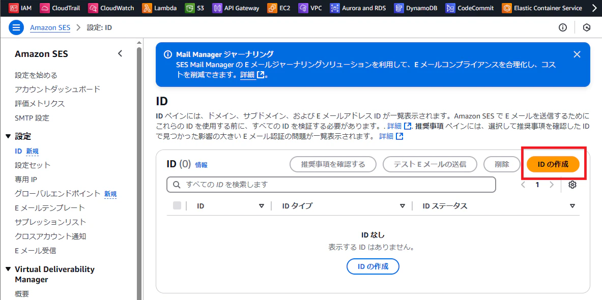The width and height of the screenshot is (602, 300).
Task: Click the 新規 badge next to the ID sidebar item
Action: pyautogui.click(x=32, y=152)
